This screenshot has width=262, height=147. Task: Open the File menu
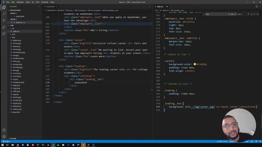coord(8,2)
